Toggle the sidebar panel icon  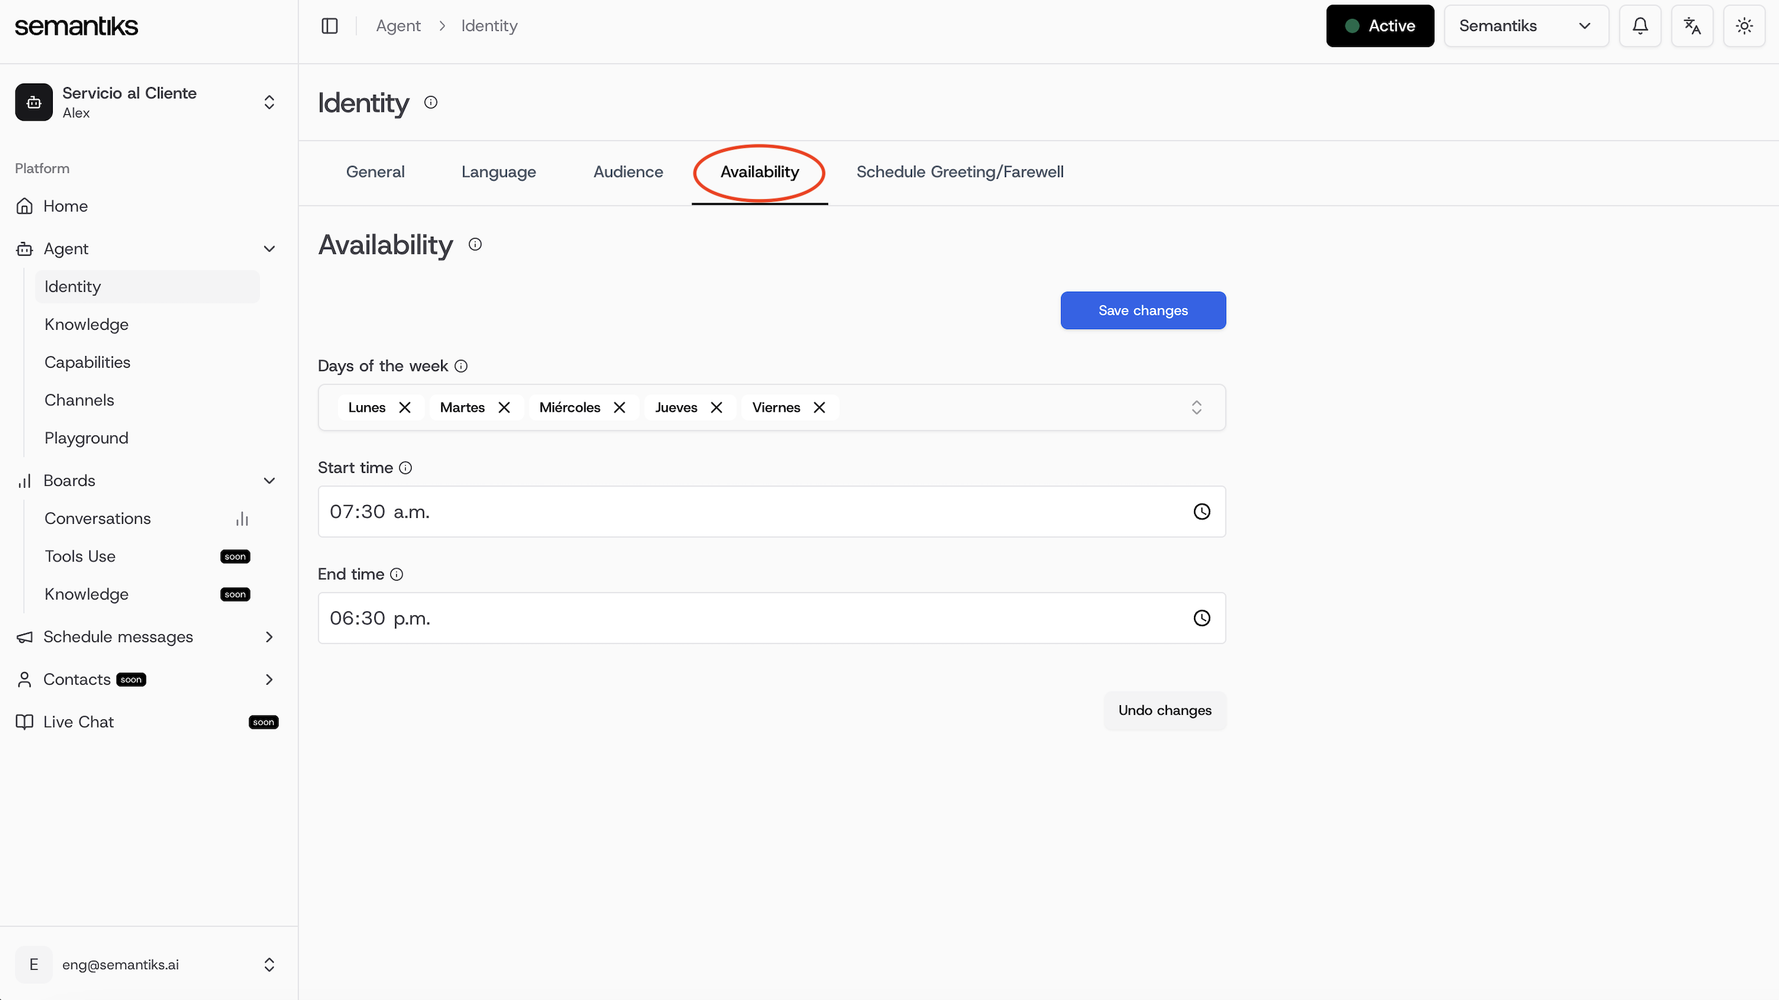pyautogui.click(x=330, y=26)
